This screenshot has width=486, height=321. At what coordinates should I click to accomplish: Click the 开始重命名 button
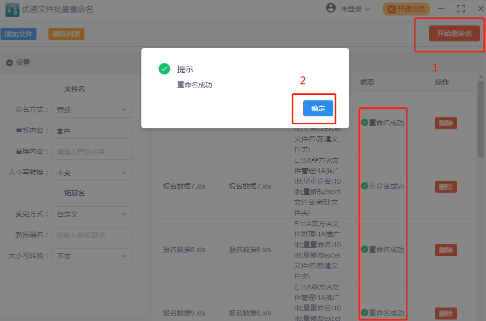point(455,33)
